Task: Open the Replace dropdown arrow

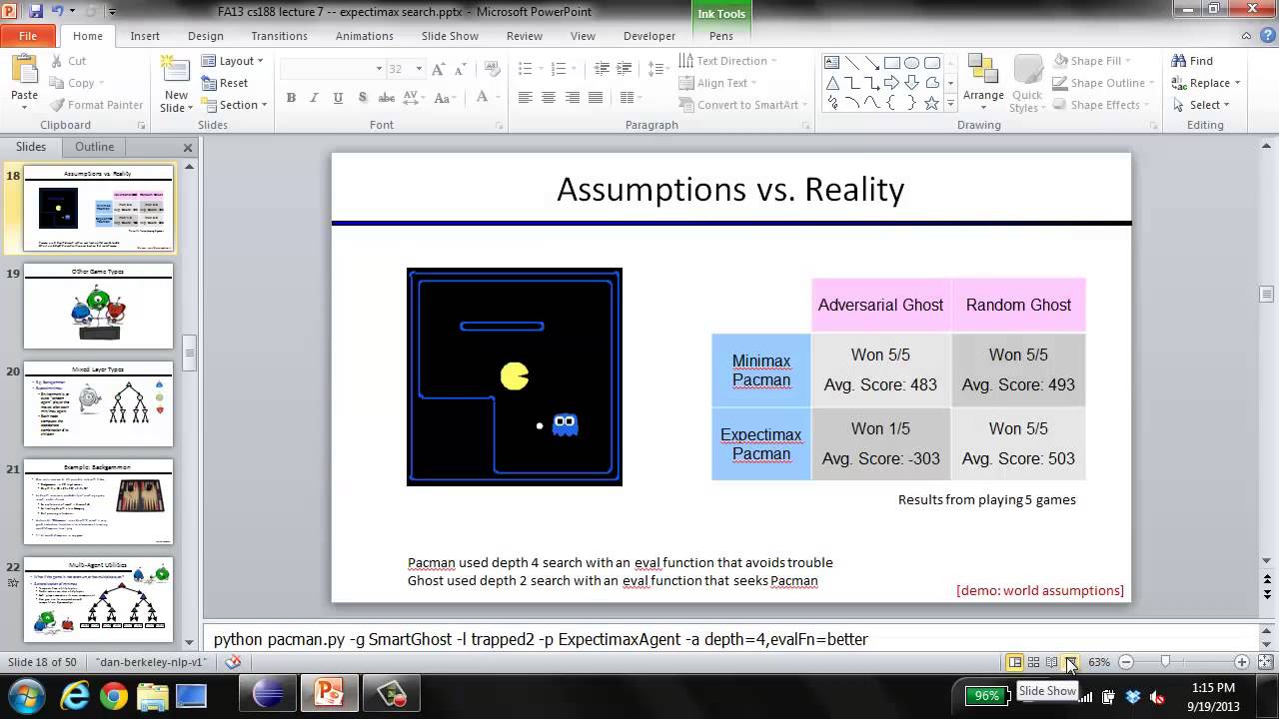Action: tap(1237, 83)
